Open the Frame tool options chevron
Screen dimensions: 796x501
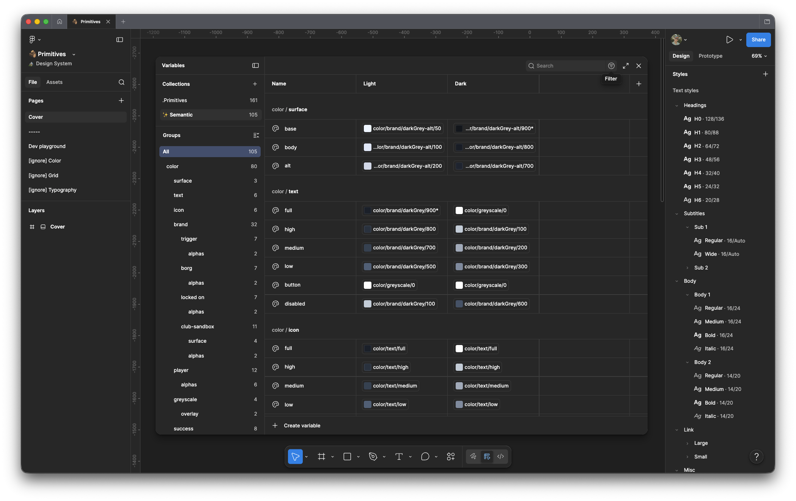click(333, 457)
